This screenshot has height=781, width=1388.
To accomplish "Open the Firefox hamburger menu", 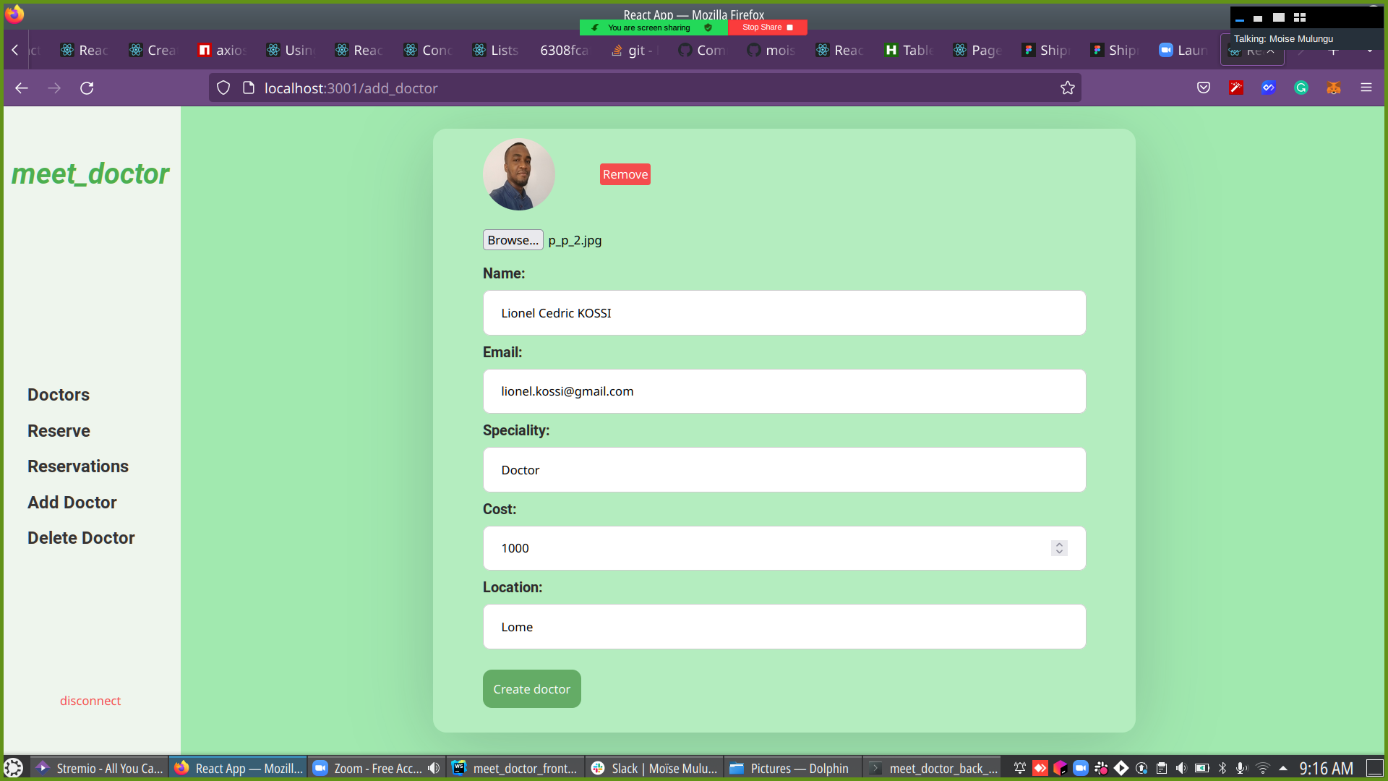I will (1366, 88).
